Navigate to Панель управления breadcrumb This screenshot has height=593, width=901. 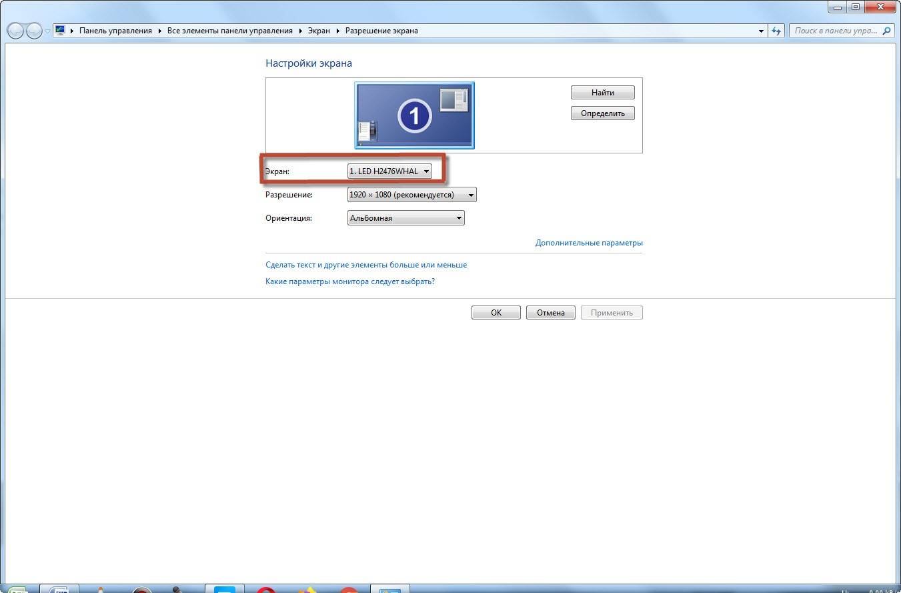click(115, 31)
